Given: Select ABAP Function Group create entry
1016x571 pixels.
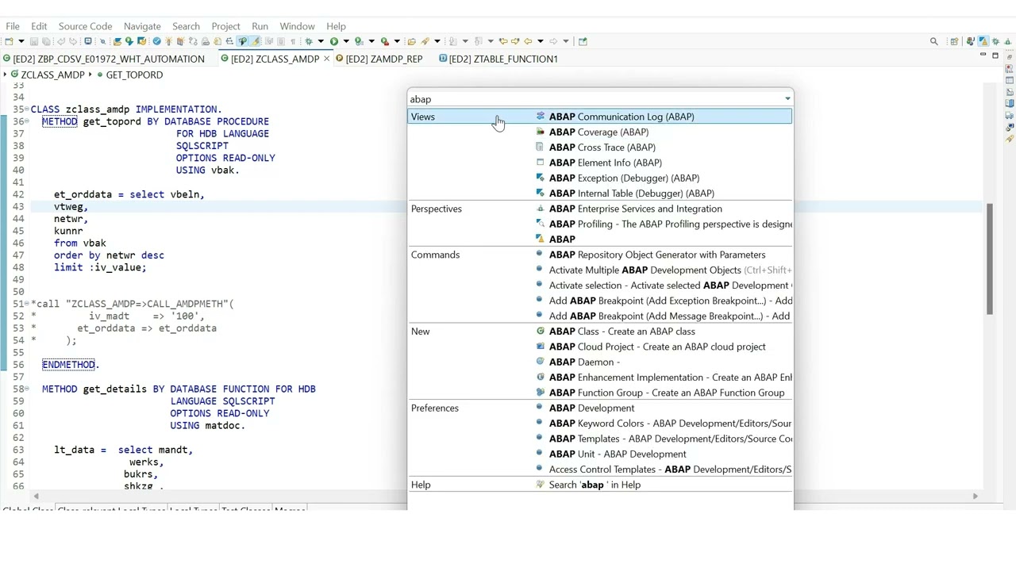Looking at the screenshot, I should tap(667, 393).
